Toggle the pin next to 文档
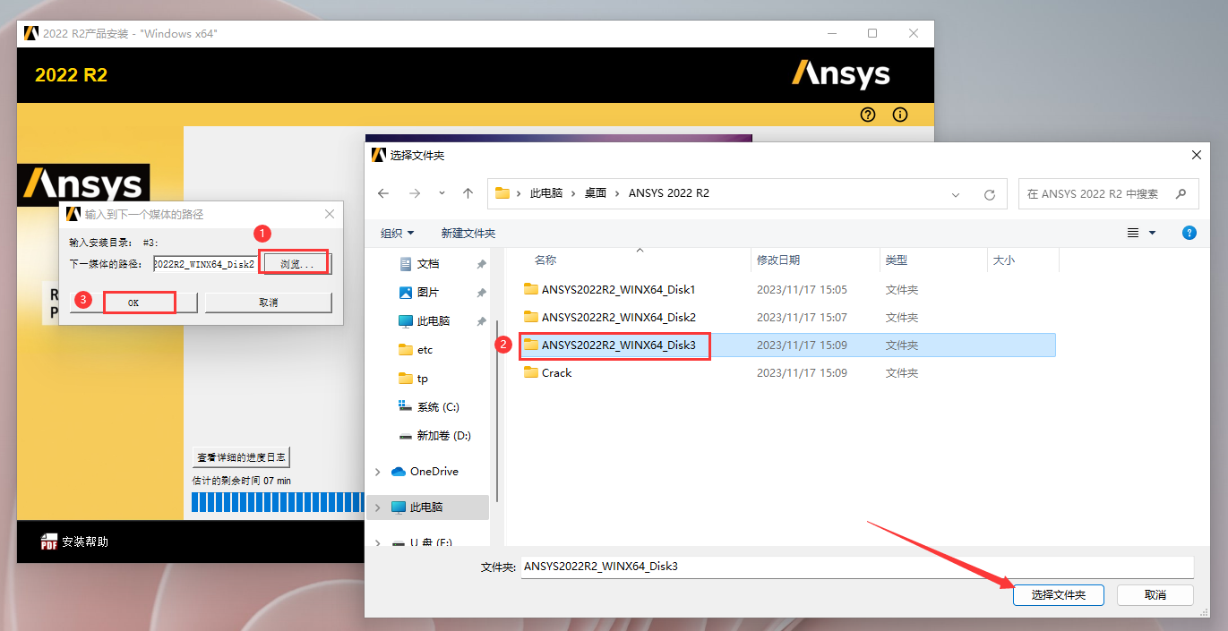 481,262
